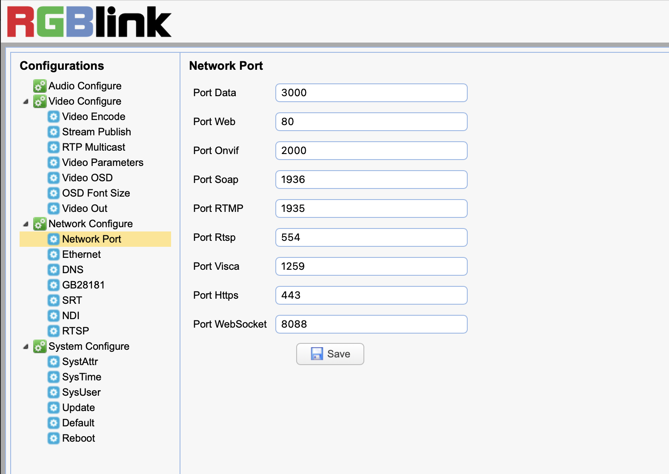Click the icon beside DNS

[53, 270]
